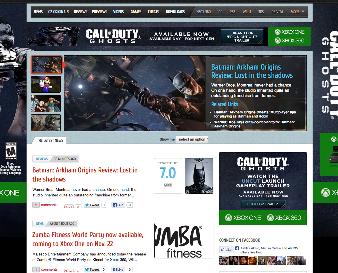Open GAMES in navigation bar
The height and width of the screenshot is (273, 338).
point(136,12)
